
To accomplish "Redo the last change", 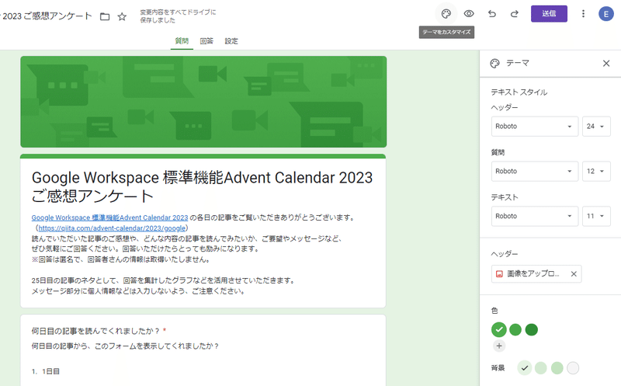I will (515, 14).
